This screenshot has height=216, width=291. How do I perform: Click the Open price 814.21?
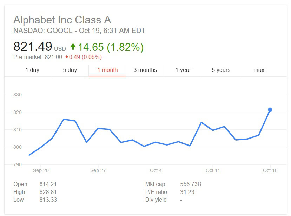click(x=48, y=184)
